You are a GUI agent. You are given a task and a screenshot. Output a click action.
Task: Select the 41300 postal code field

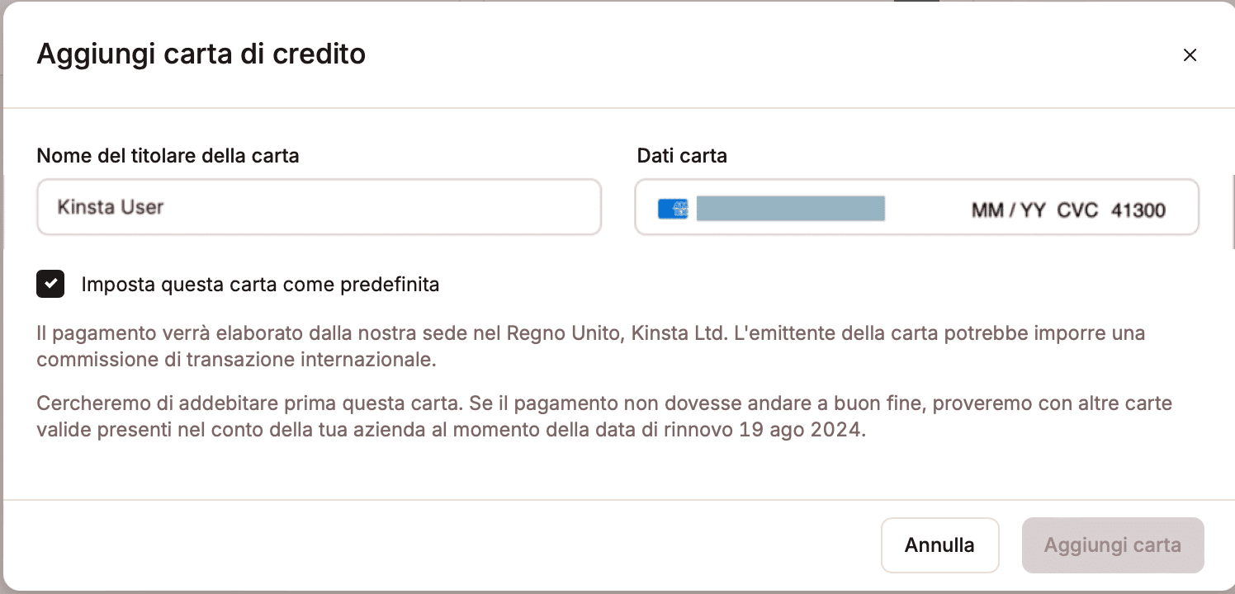1138,210
